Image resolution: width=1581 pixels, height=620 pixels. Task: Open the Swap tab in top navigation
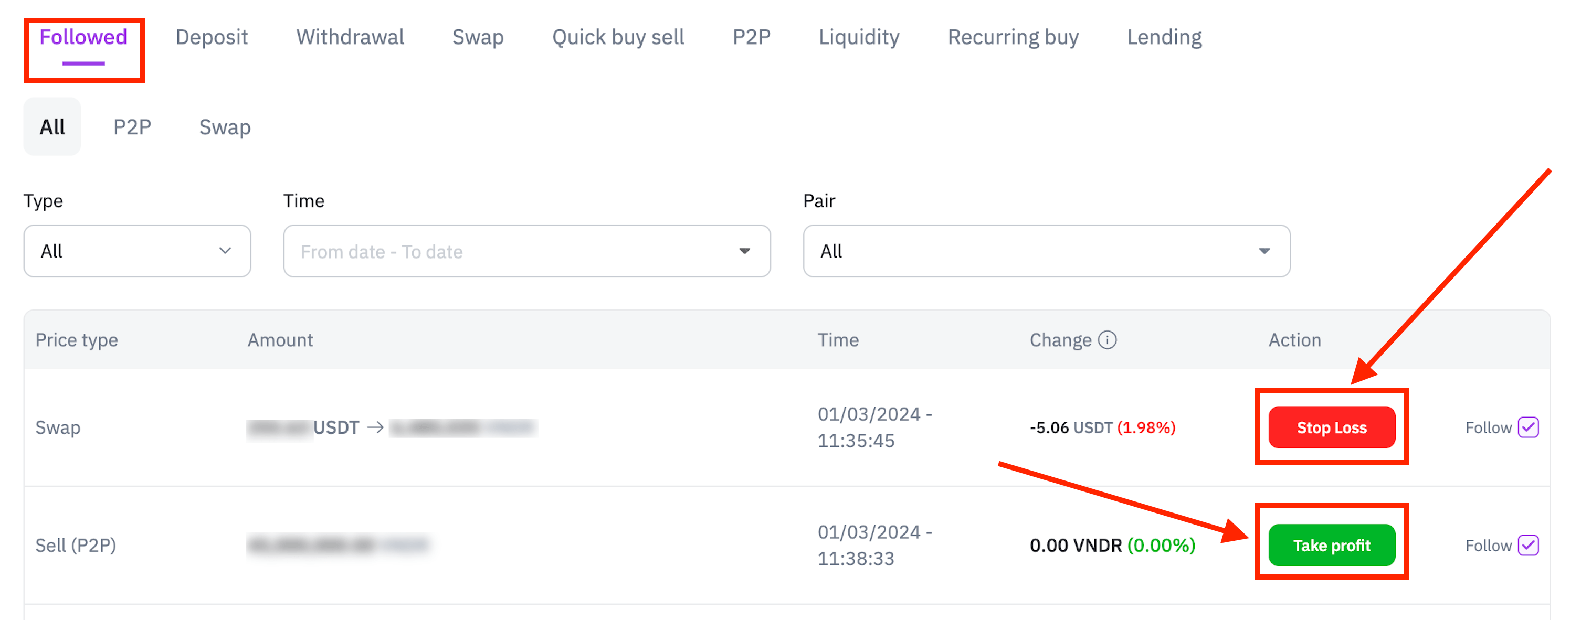[x=478, y=37]
